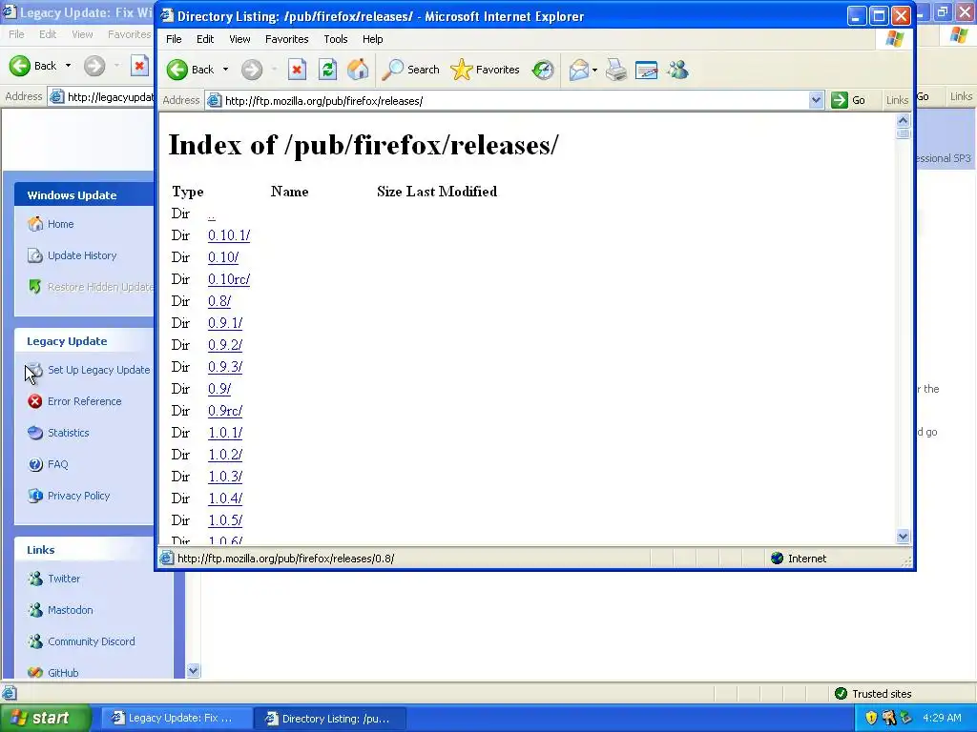Open the 0.8/ directory link
Image resolution: width=977 pixels, height=732 pixels.
point(219,301)
